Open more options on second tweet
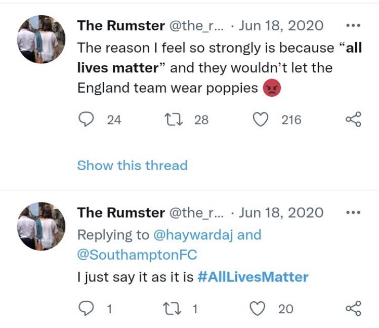379x328 pixels. click(x=353, y=213)
